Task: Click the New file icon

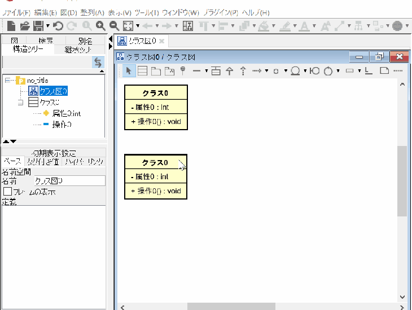Action: tap(12, 26)
